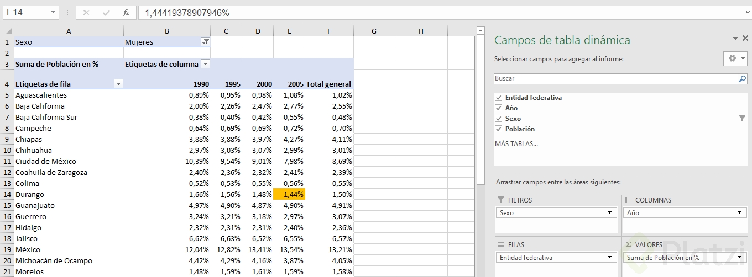The height and width of the screenshot is (277, 752).
Task: Click the 13,21% total cell for México
Action: click(x=329, y=249)
